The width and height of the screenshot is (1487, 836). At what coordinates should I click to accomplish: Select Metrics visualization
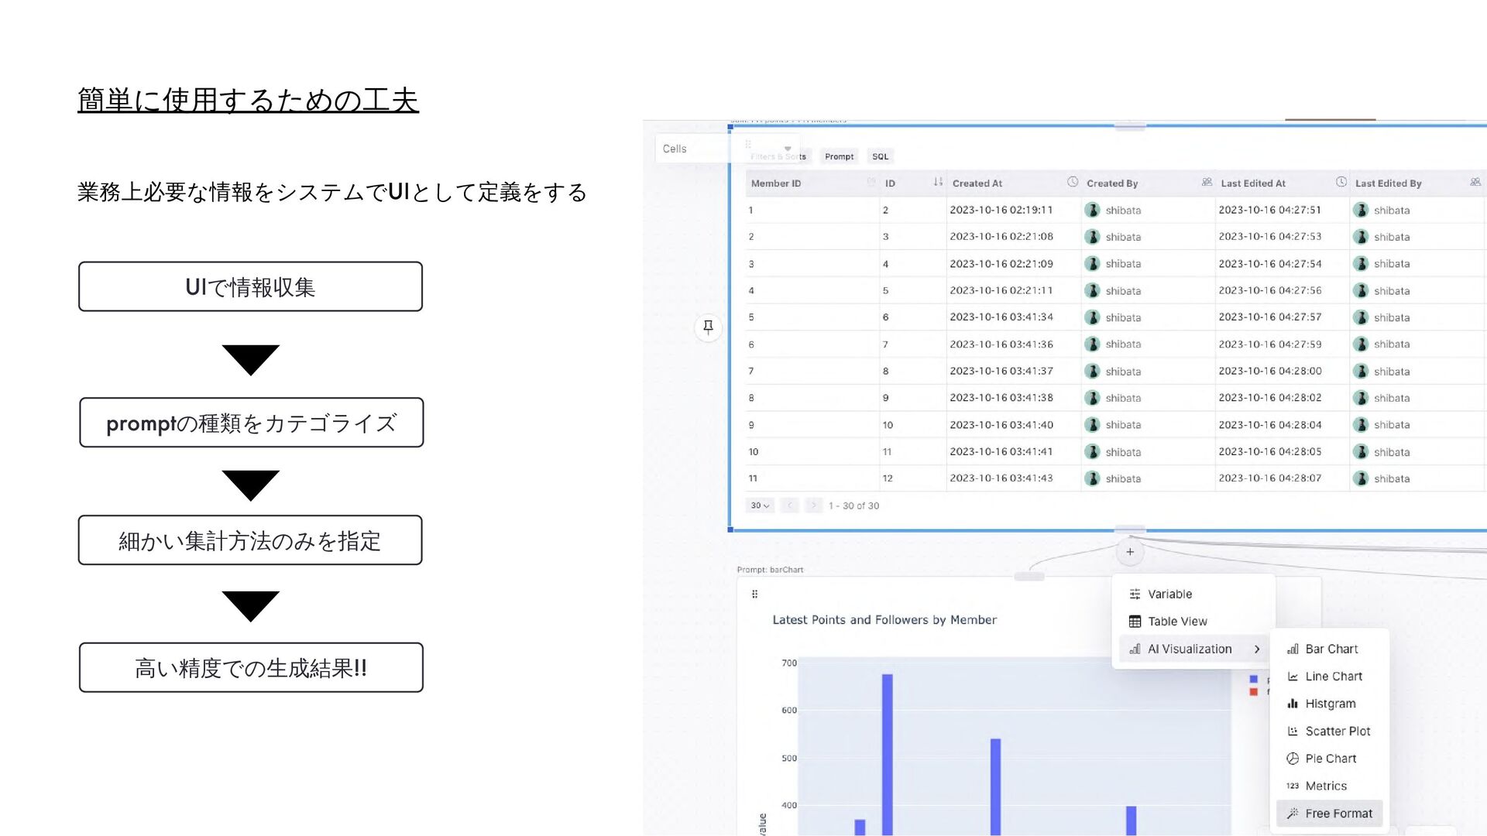tap(1329, 786)
